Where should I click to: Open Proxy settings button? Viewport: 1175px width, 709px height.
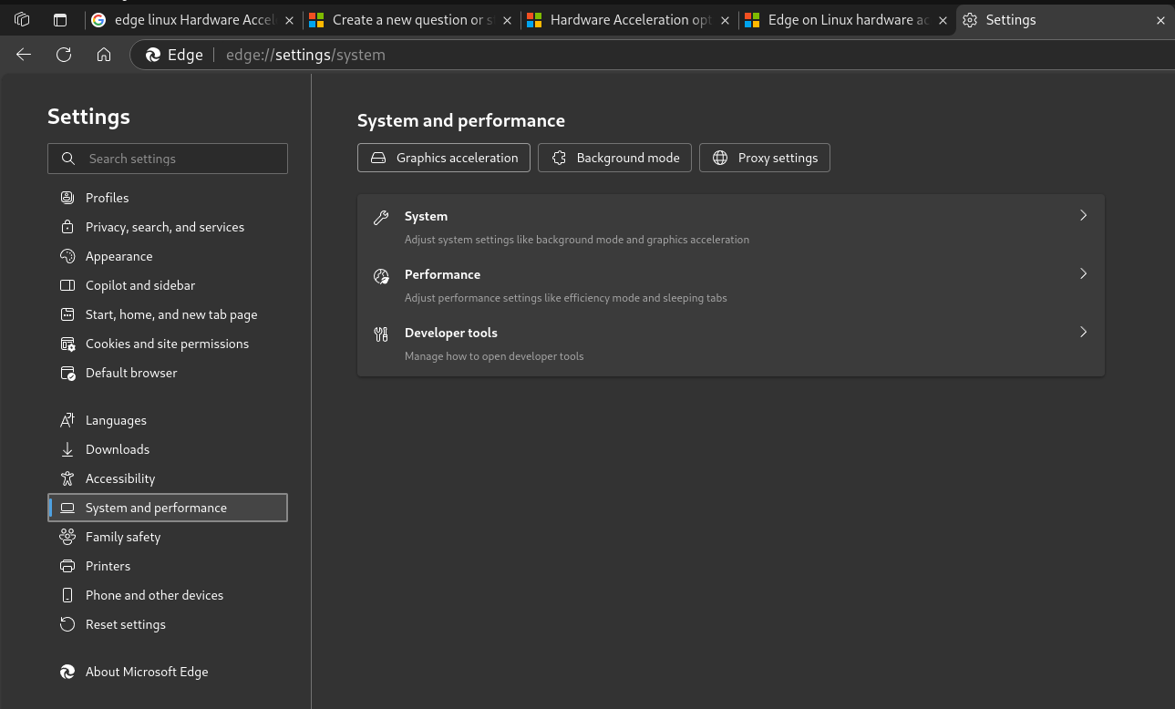click(765, 158)
